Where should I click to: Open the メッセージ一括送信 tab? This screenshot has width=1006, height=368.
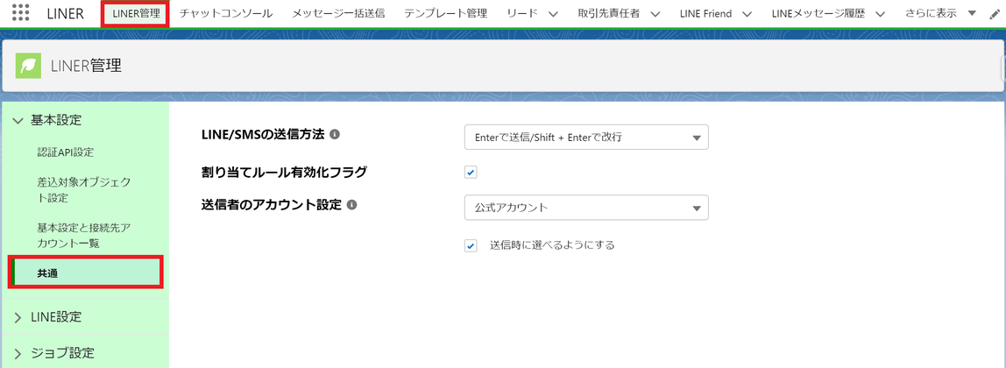point(338,13)
